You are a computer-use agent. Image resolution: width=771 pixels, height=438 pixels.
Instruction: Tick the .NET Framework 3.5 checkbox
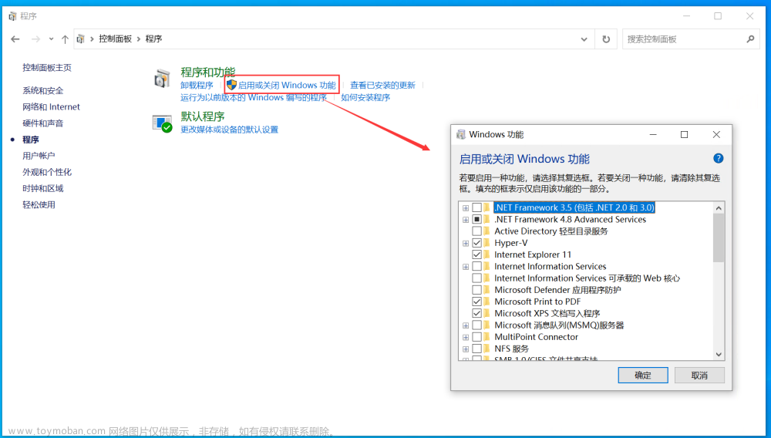(476, 207)
